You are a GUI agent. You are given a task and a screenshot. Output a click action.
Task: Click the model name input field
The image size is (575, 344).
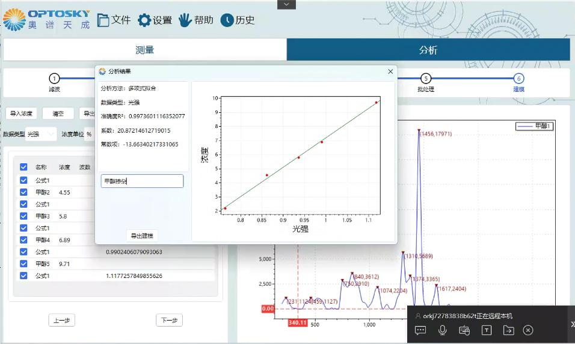tap(142, 181)
